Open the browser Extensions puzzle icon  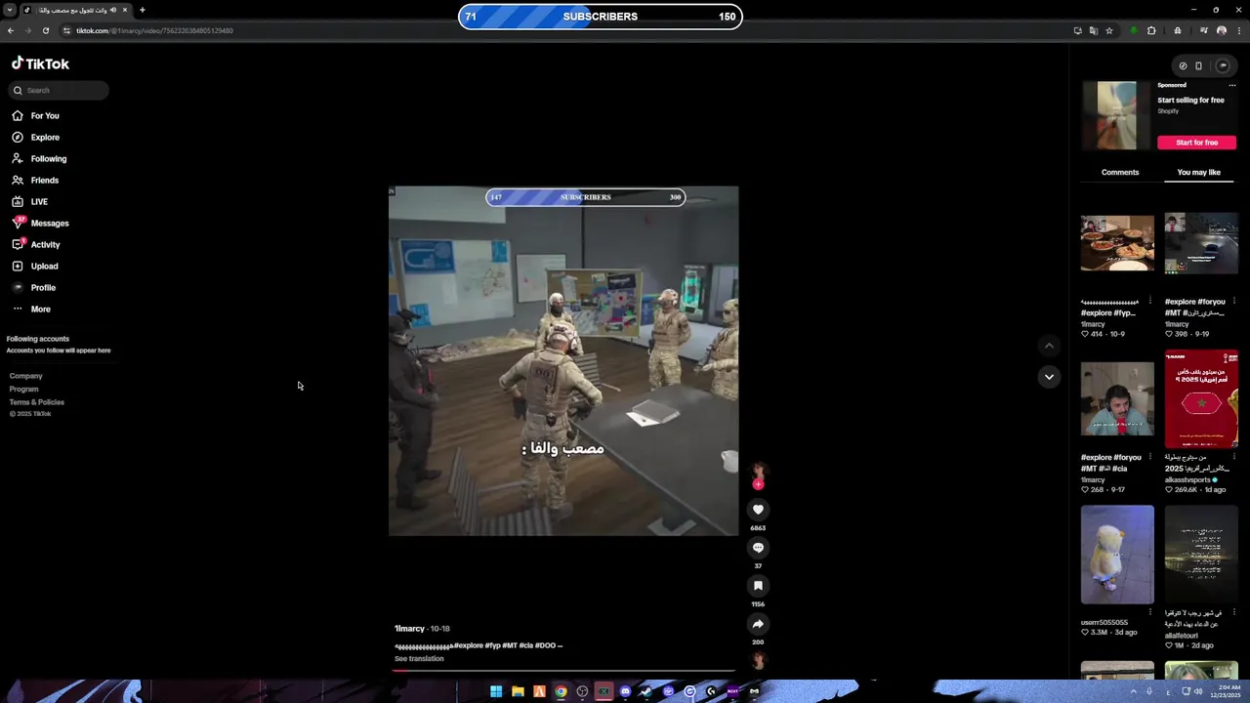(x=1151, y=30)
